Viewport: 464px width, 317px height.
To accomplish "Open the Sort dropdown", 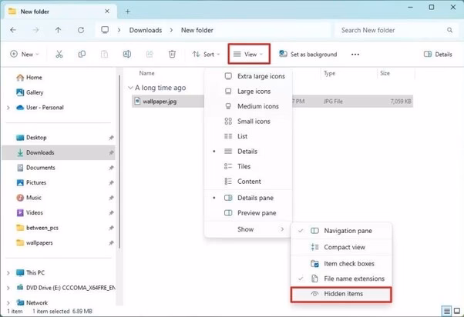I will 205,55.
